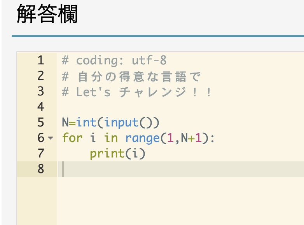
Task: Click line number 6 in the gutter
Action: tap(41, 138)
